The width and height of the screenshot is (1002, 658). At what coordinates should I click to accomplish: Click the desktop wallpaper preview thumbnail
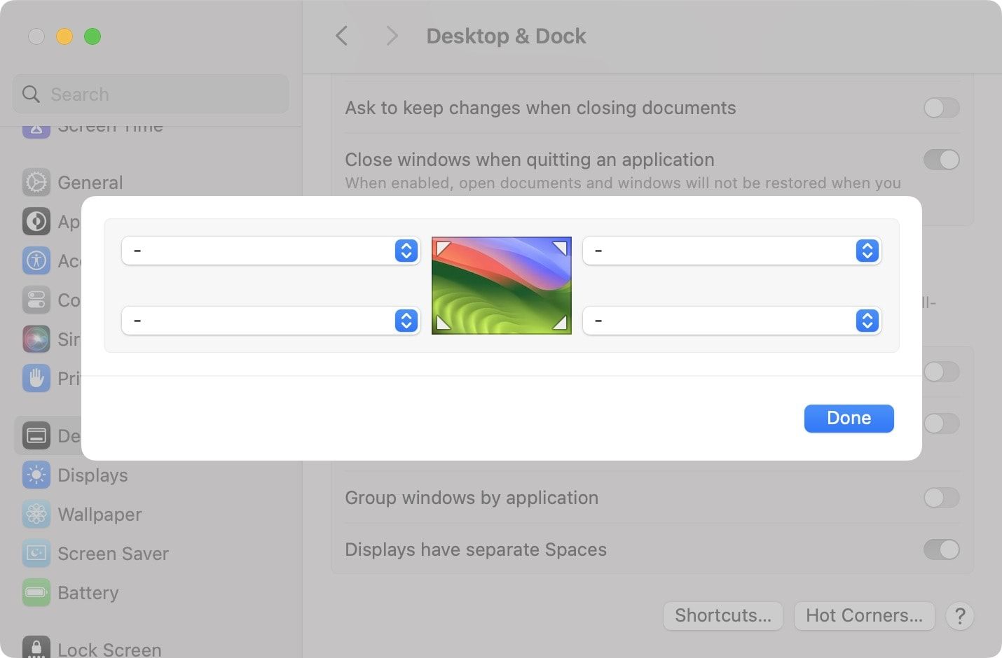[x=502, y=286]
